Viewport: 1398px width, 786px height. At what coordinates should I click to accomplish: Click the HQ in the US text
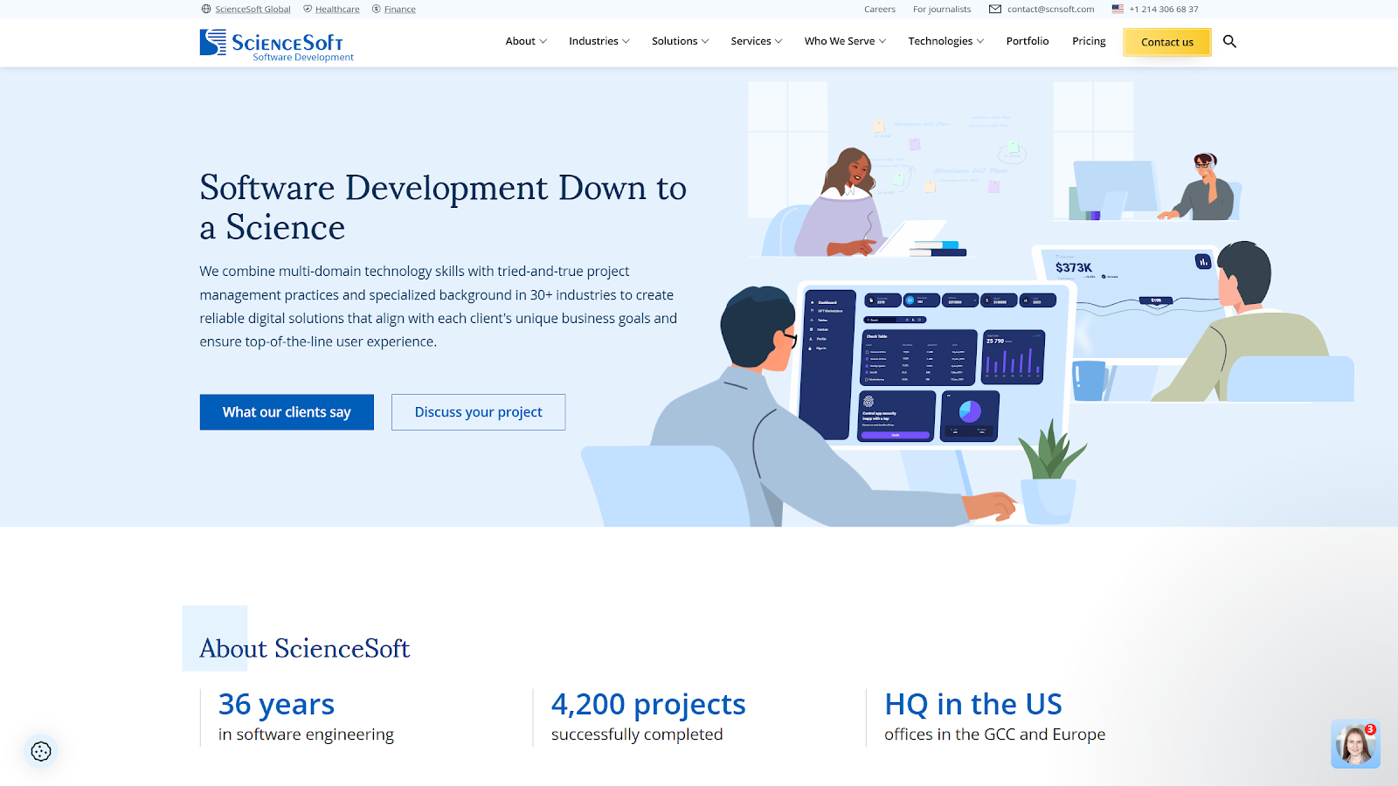point(973,704)
